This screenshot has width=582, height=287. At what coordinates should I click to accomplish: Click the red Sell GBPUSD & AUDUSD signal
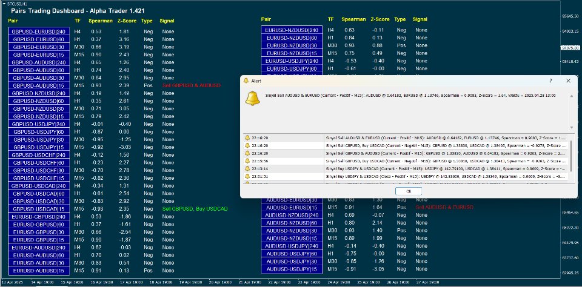(x=192, y=85)
